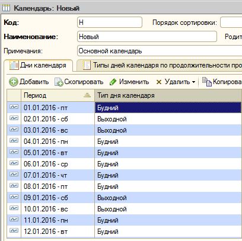Click the Порядок сортировки input field
242x241 pixels.
point(231,22)
